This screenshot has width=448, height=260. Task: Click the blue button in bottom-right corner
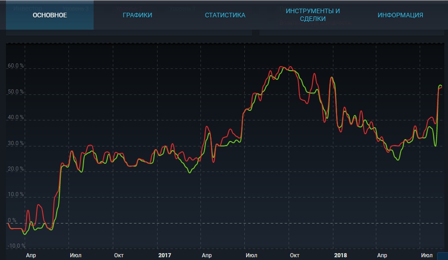[x=442, y=256]
